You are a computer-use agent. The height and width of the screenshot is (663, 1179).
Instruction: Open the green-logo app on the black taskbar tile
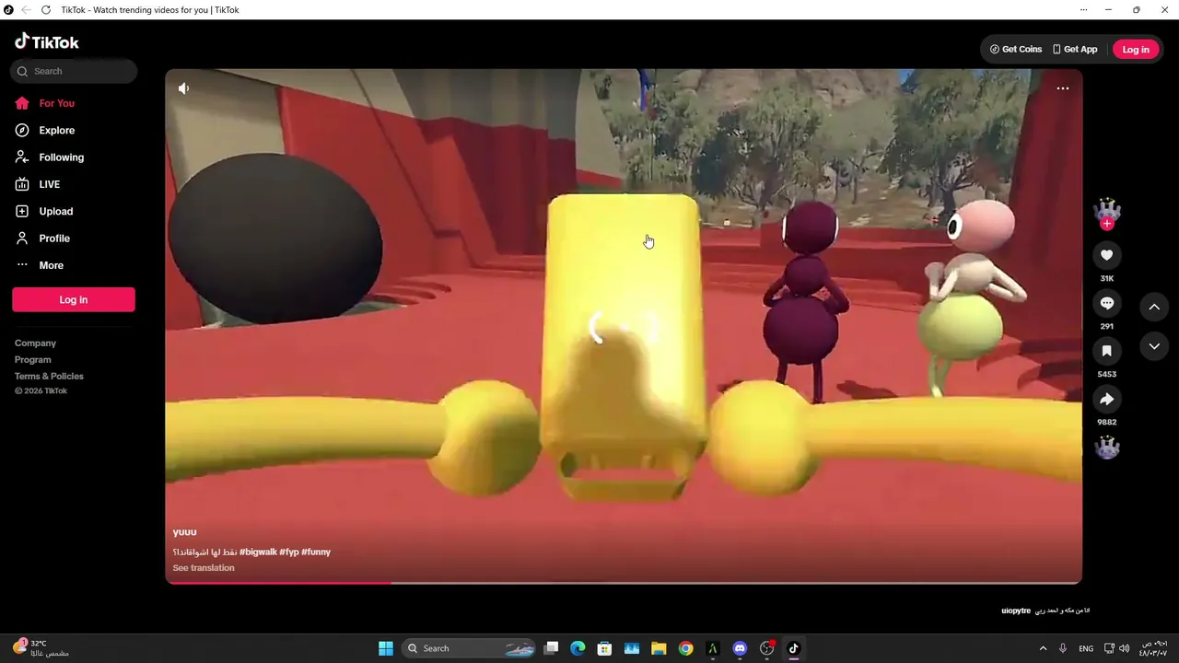coord(712,648)
